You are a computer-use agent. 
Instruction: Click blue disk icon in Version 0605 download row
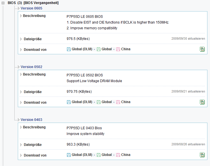[69, 49]
